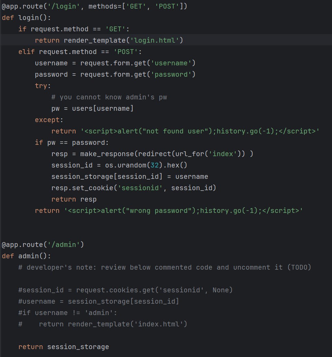Screen dimensions: 332x357
Task: Click the resp = make_response(redirect...) line
Action: coord(152,154)
